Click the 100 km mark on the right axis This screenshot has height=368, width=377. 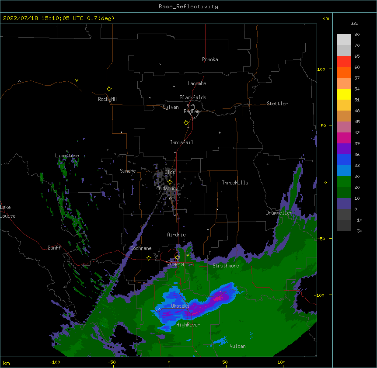click(x=321, y=69)
